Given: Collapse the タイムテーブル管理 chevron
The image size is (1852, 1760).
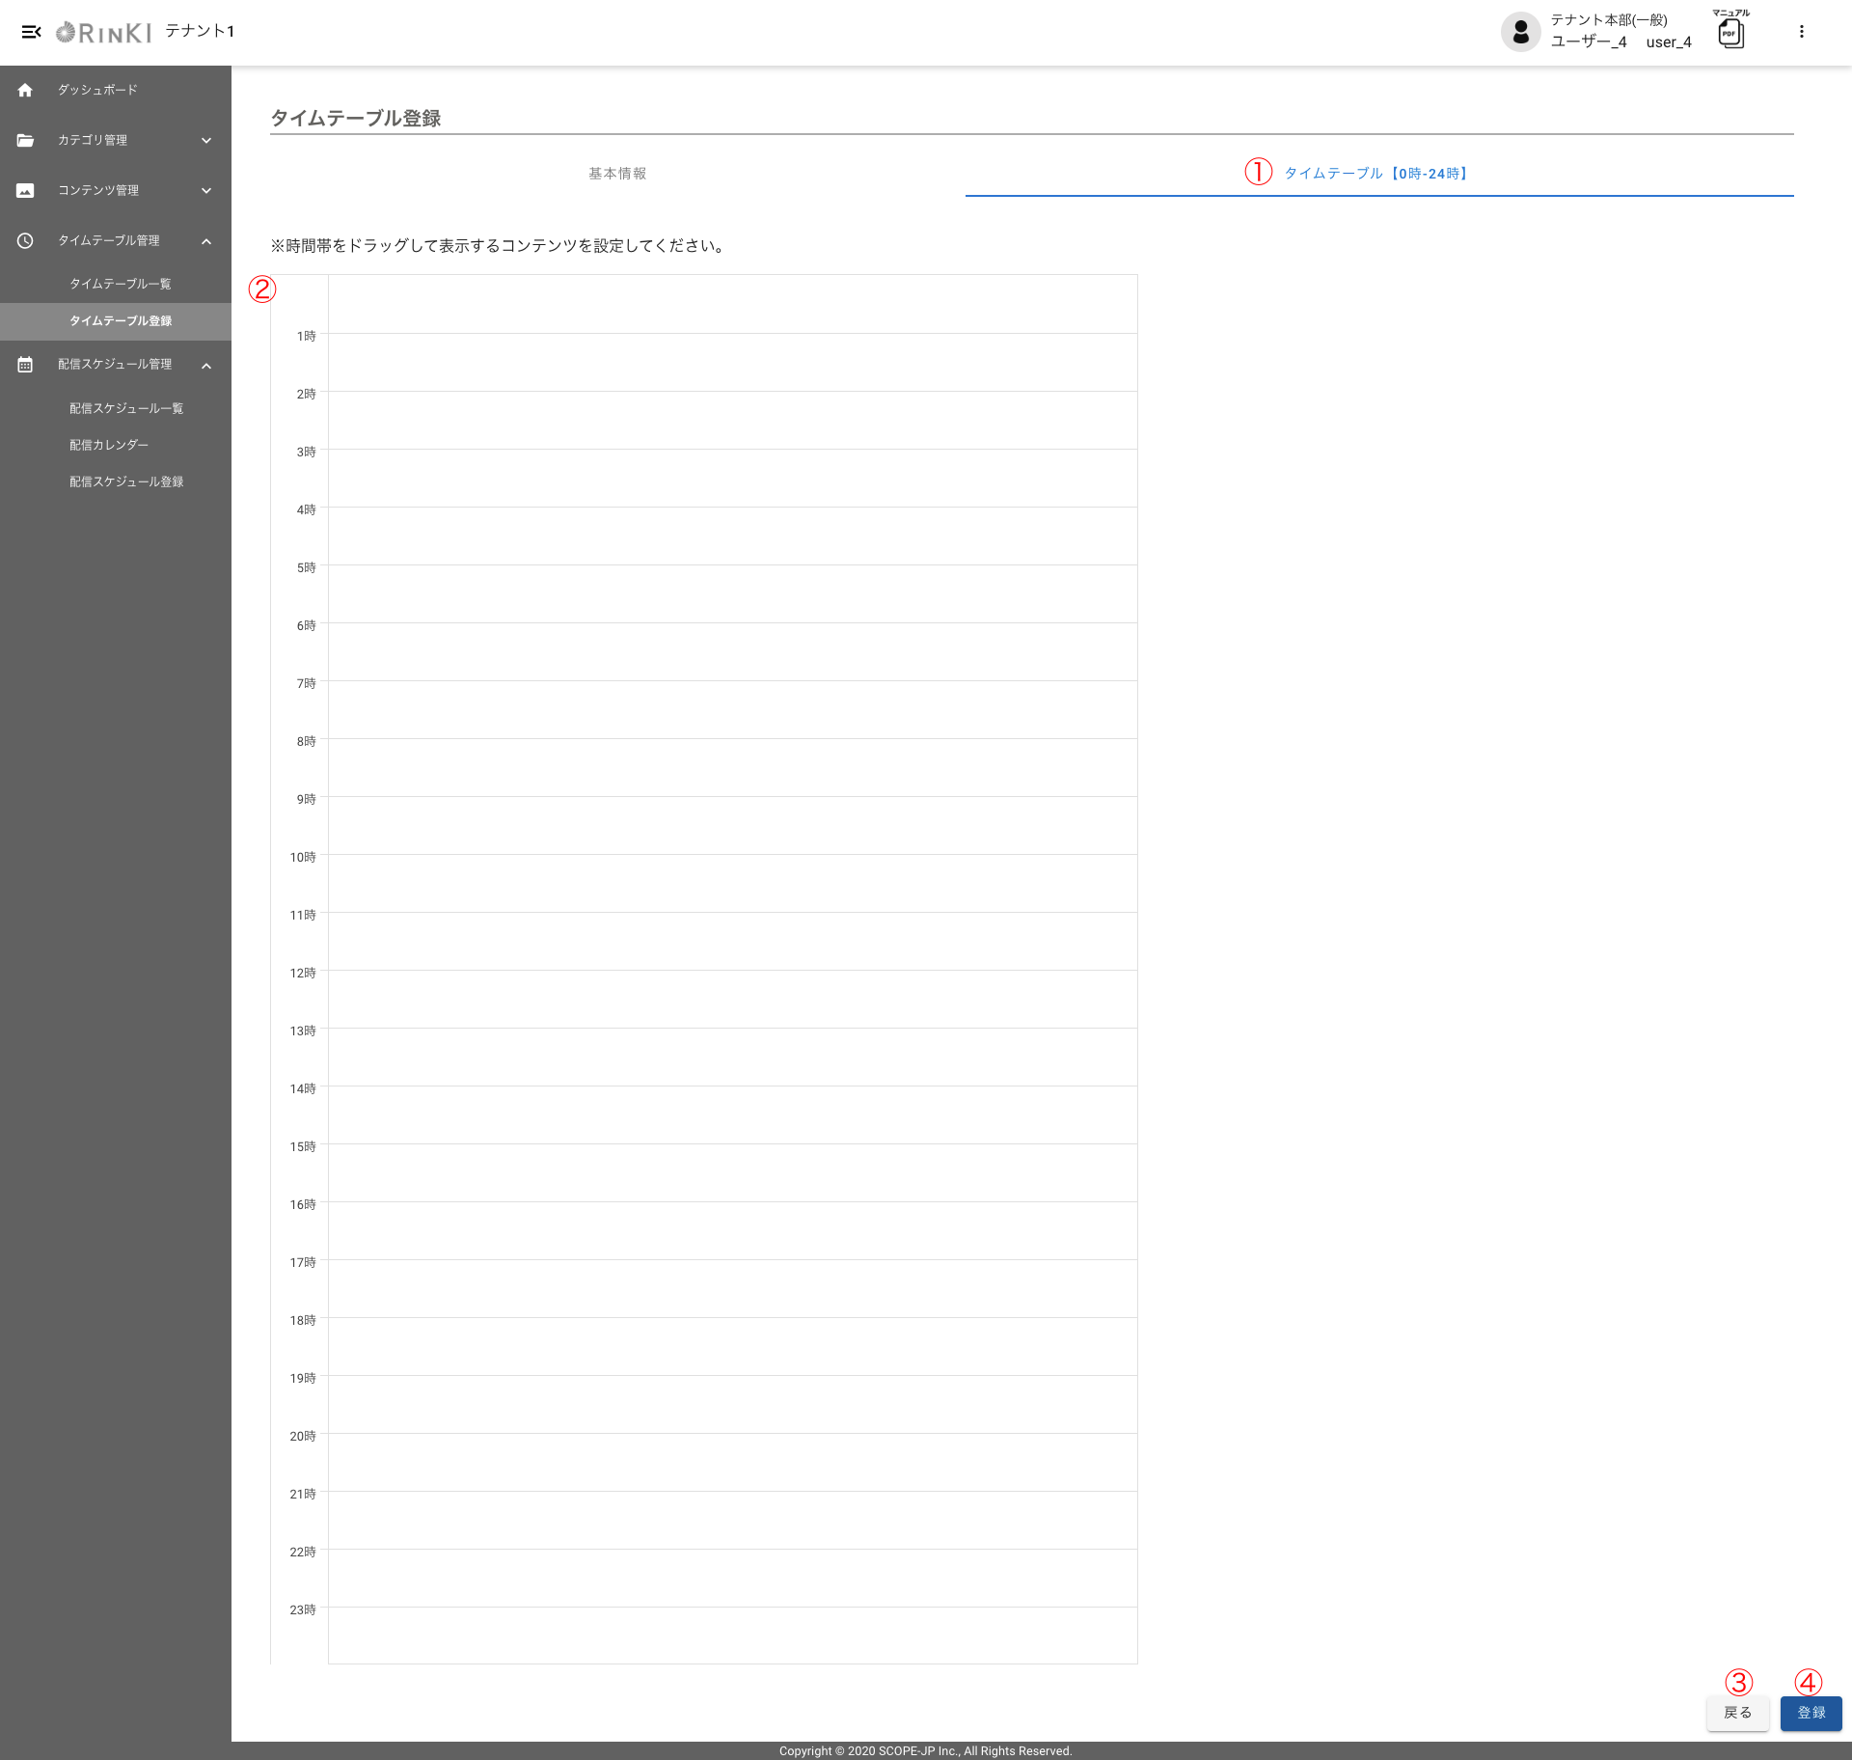Looking at the screenshot, I should click(206, 241).
